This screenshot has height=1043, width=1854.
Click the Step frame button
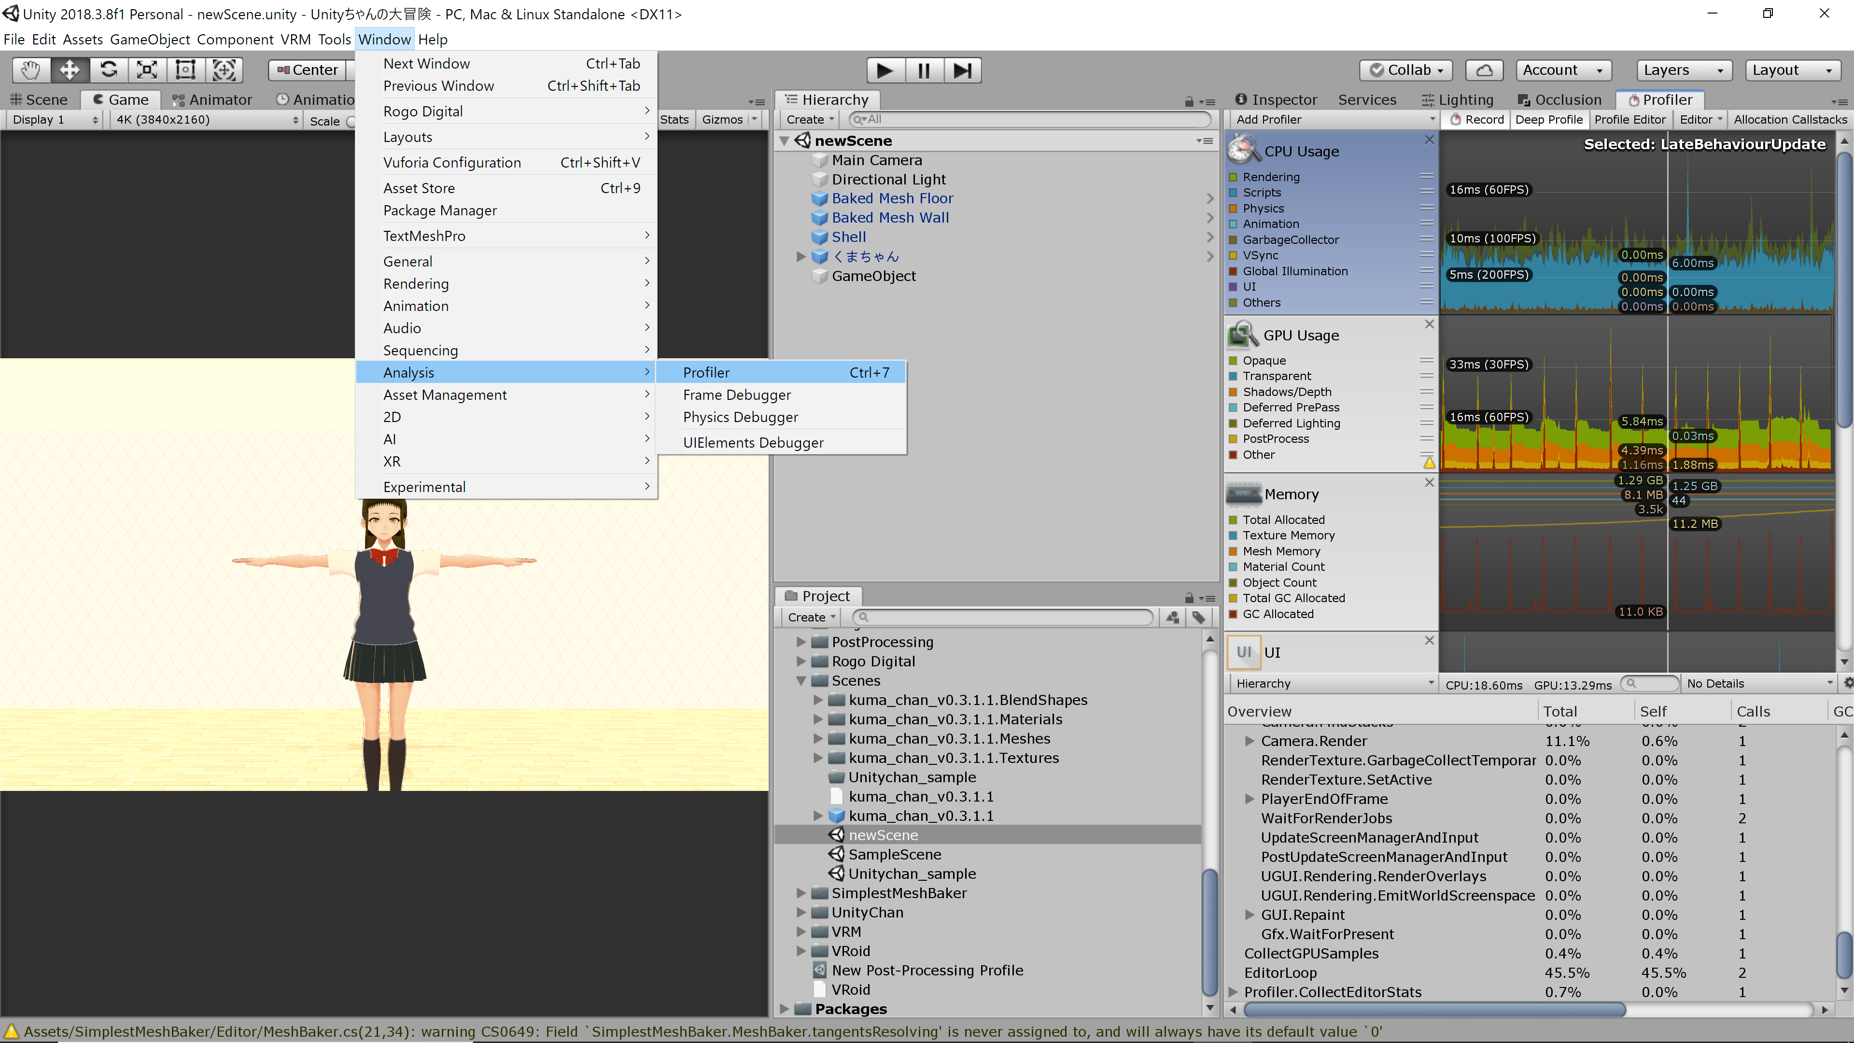(x=962, y=70)
